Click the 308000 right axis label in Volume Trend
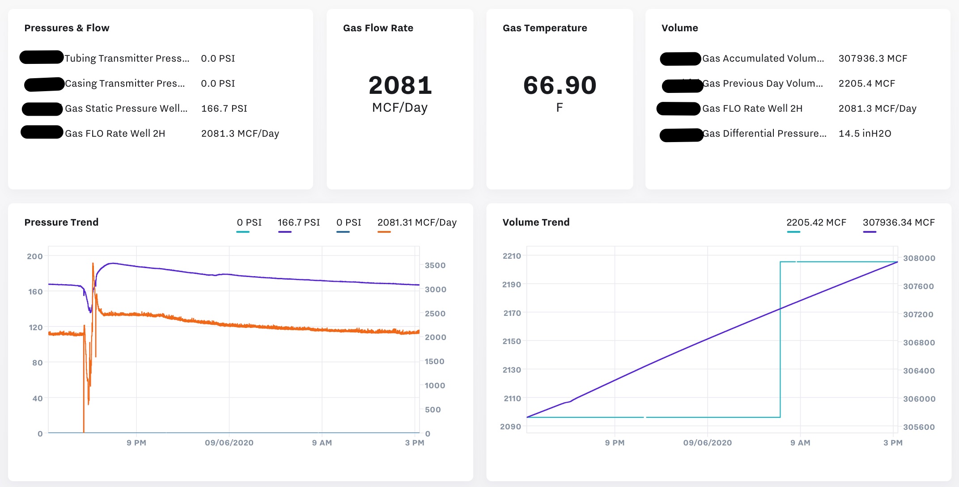959x487 pixels. (x=919, y=258)
